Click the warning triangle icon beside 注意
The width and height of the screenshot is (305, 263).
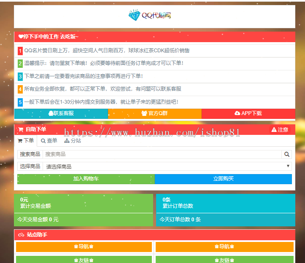[274, 130]
